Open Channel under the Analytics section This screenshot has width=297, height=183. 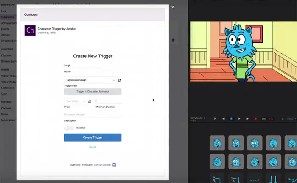(x=6, y=55)
